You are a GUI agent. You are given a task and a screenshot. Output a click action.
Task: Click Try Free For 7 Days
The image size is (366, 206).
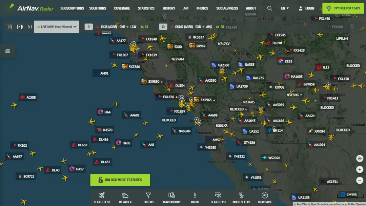click(x=343, y=8)
